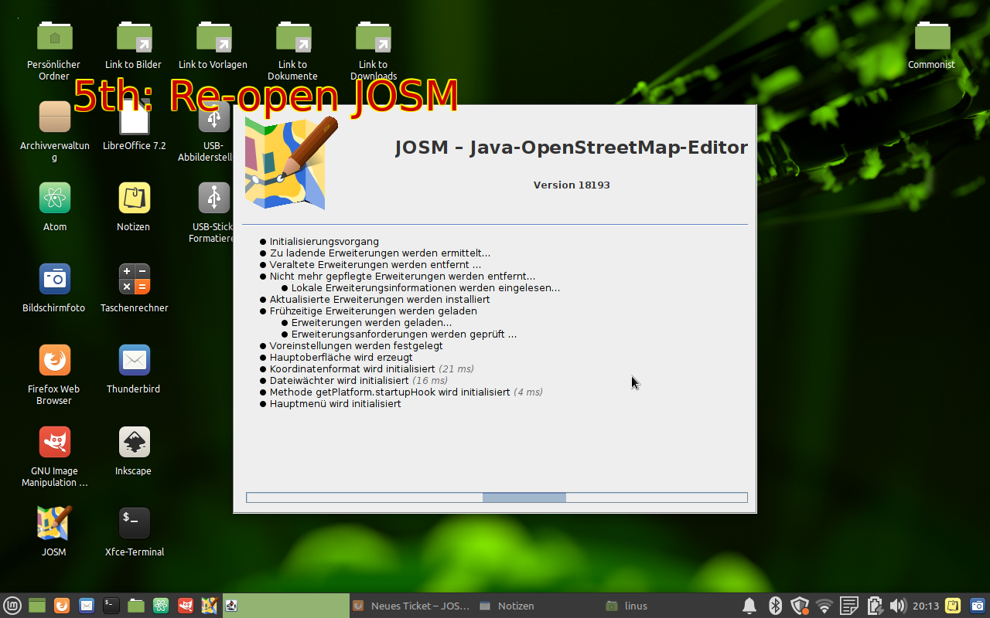Launch Thunderbird from the desktop
Image resolution: width=990 pixels, height=618 pixels.
click(135, 360)
